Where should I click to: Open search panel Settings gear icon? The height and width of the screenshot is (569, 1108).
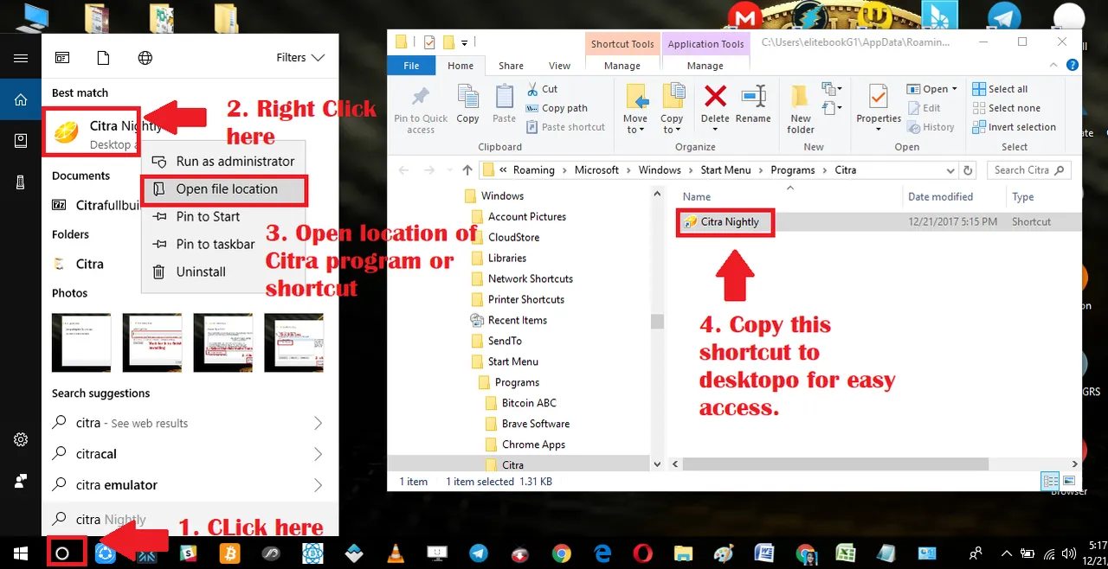21,439
